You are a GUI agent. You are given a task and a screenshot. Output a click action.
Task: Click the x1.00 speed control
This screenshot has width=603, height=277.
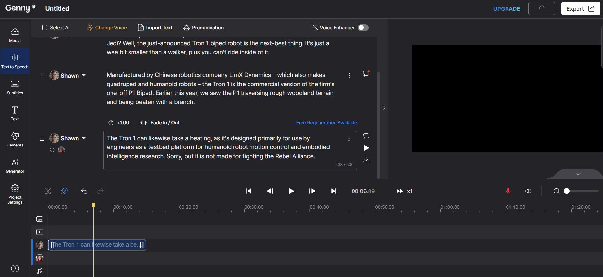click(119, 123)
